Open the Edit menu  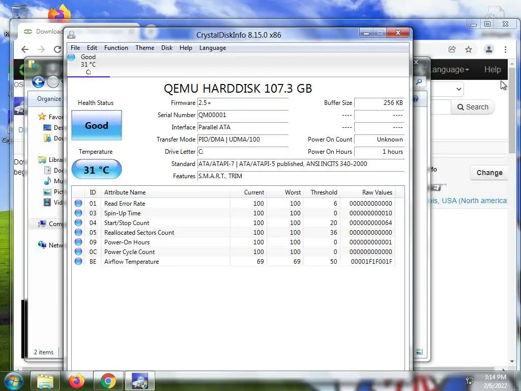[x=92, y=48]
